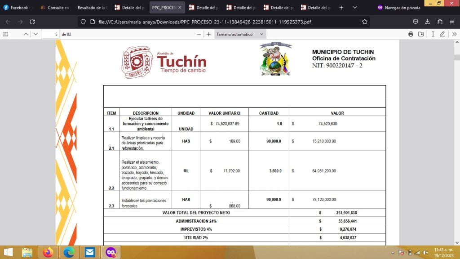
Task: Open a new browser tab
Action: (341, 8)
